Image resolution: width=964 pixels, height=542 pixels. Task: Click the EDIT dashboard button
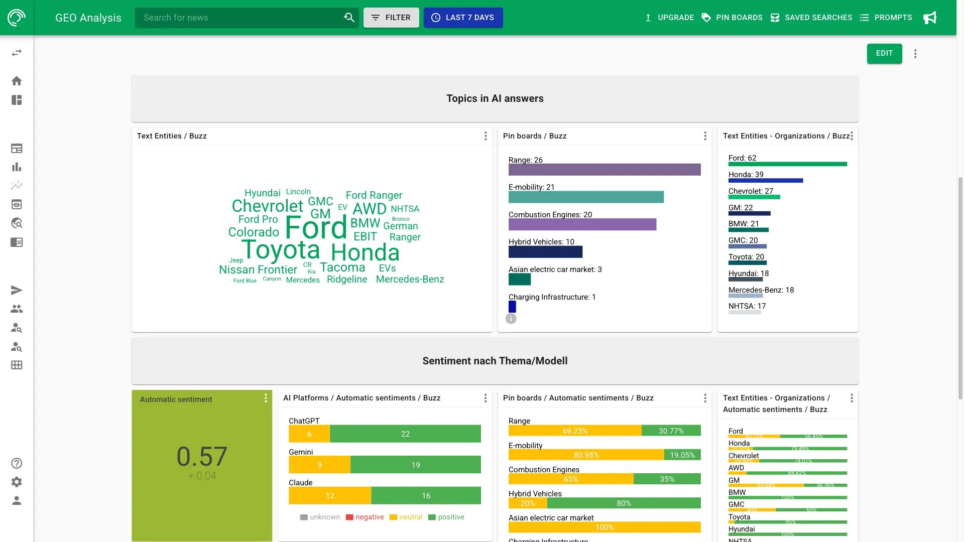pos(884,54)
